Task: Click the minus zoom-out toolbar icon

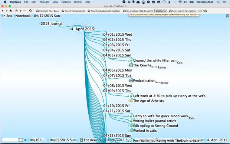Action: point(24,11)
